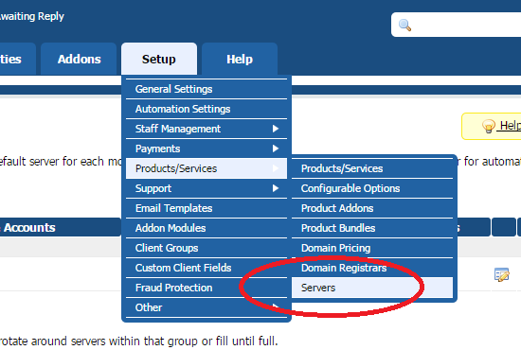
Task: Open the Help tab
Action: tap(240, 59)
